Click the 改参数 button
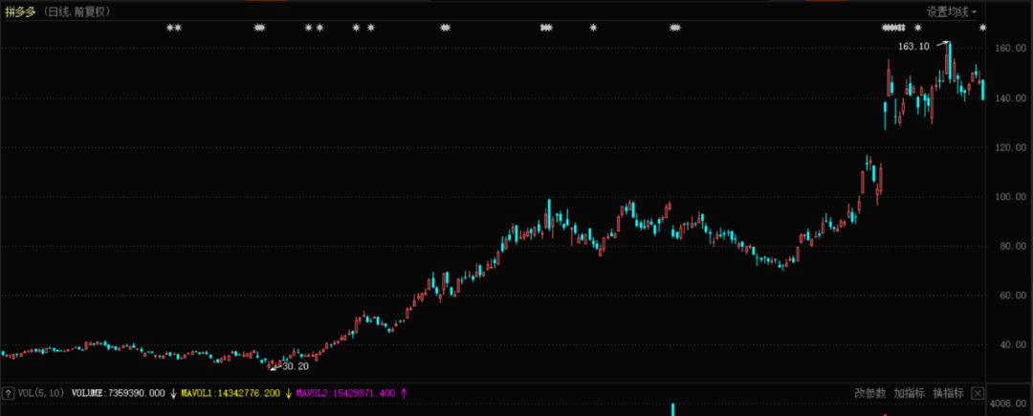Image resolution: width=1033 pixels, height=416 pixels. (x=870, y=394)
